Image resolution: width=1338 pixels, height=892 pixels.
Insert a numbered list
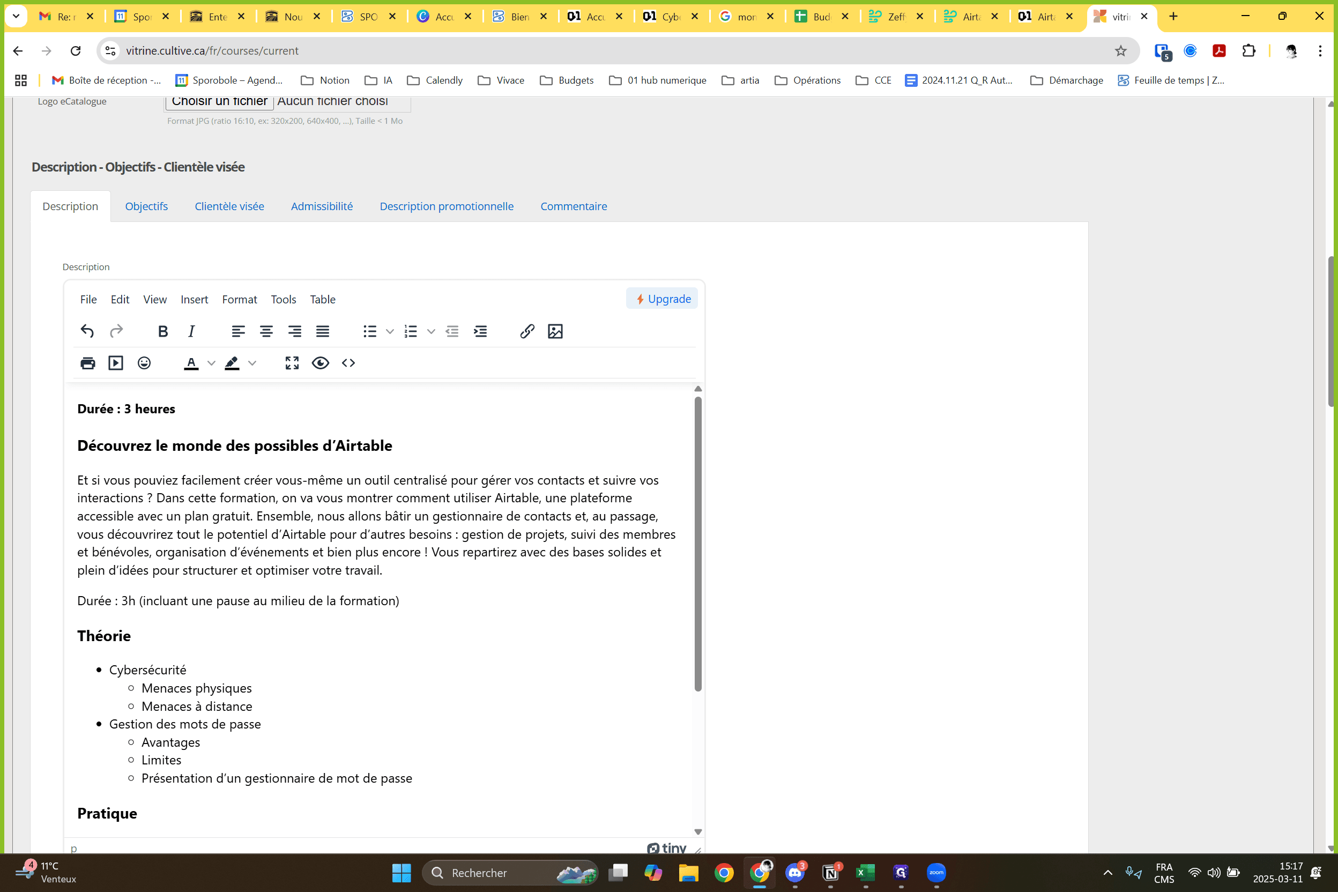pyautogui.click(x=411, y=331)
